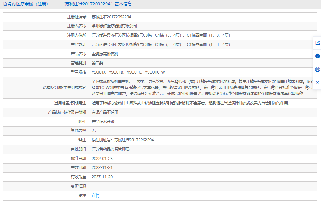
Task: Select approval date 2022-01-25
Action: pyautogui.click(x=102, y=159)
